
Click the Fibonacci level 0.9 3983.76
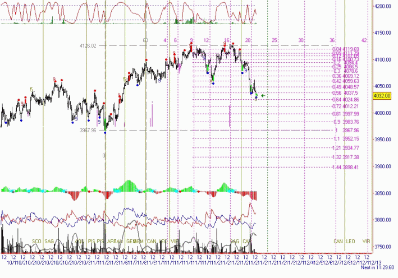pyautogui.click(x=346, y=122)
